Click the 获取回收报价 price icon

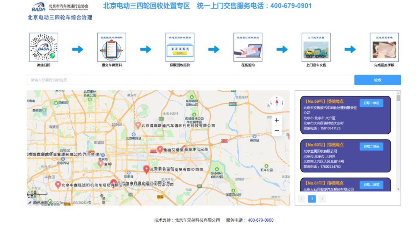tap(180, 47)
